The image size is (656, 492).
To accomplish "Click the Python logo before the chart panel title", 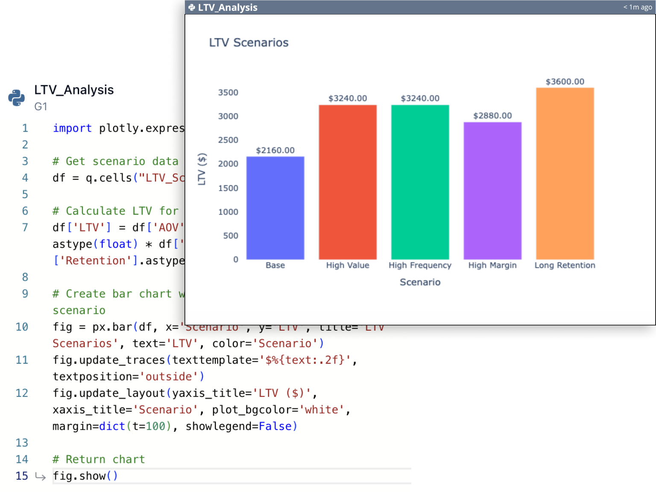I will pos(192,7).
